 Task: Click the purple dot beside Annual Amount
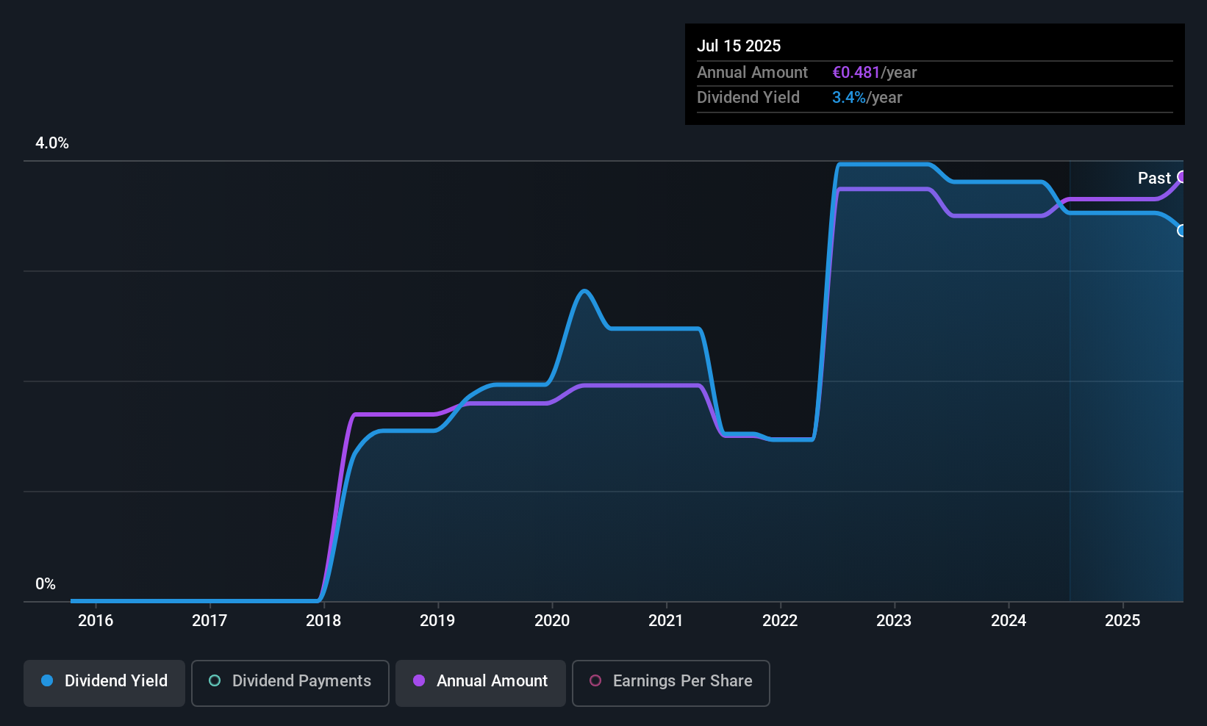[x=419, y=681]
